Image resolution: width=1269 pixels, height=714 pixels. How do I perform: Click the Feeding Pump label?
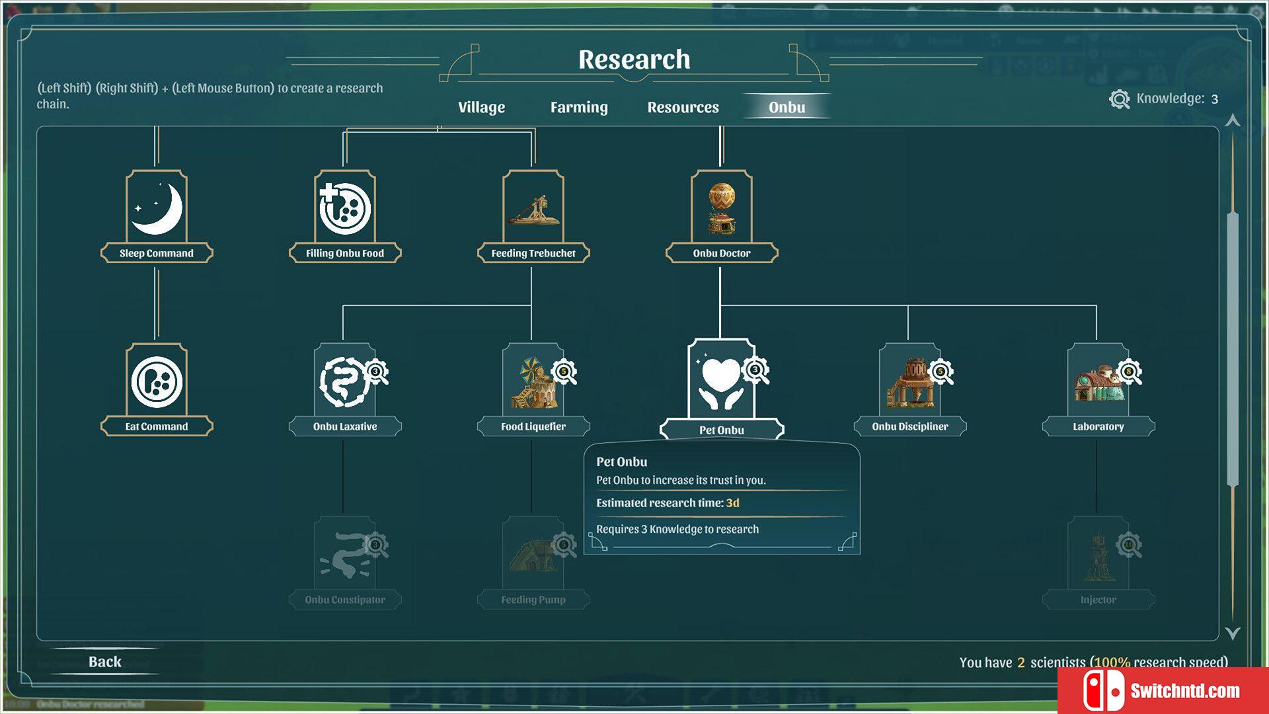point(533,600)
